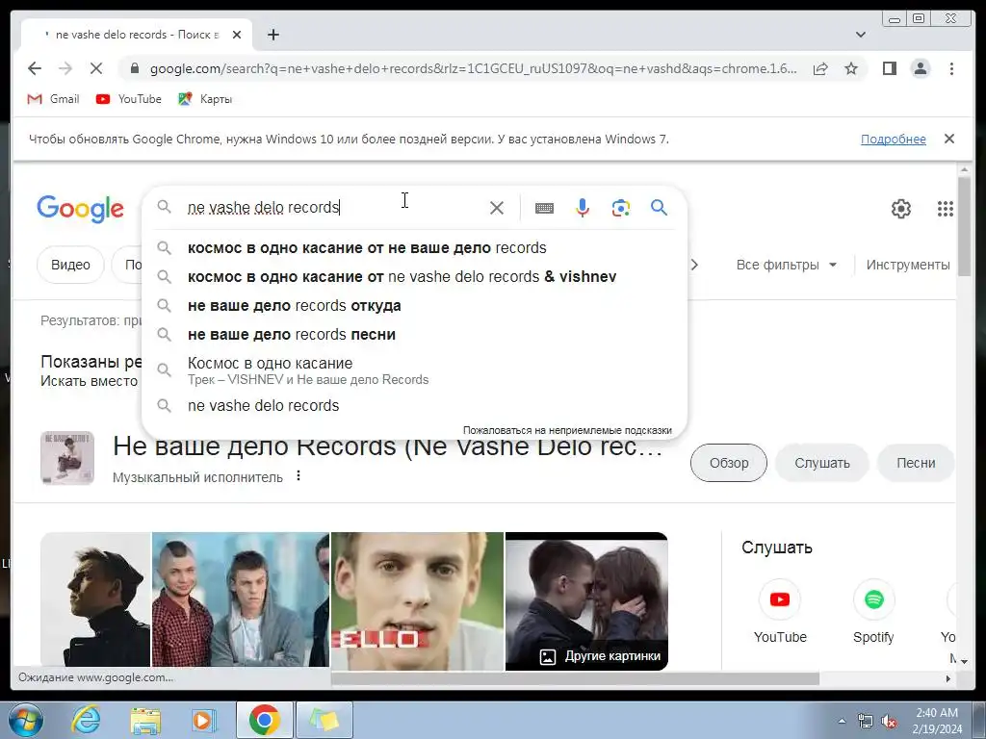Open the Google apps grid

[x=946, y=209]
